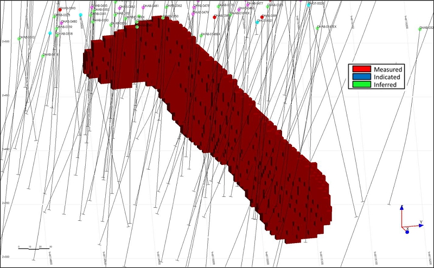
Task: Select the green DHAB-0359 collar marker
Action: (56, 29)
